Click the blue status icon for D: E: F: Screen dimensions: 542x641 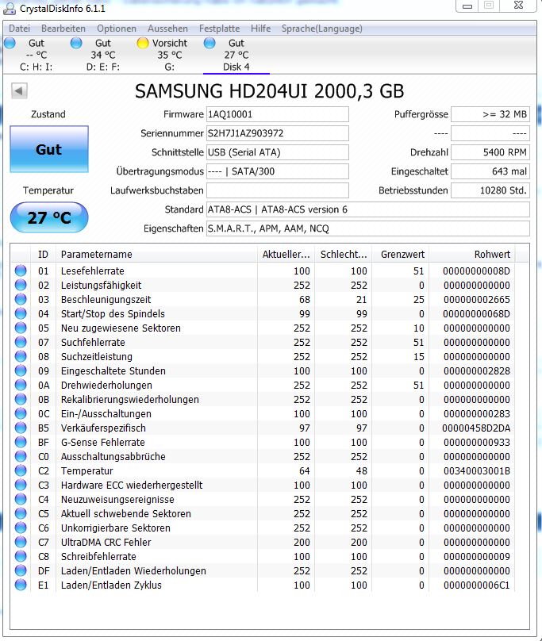[76, 43]
